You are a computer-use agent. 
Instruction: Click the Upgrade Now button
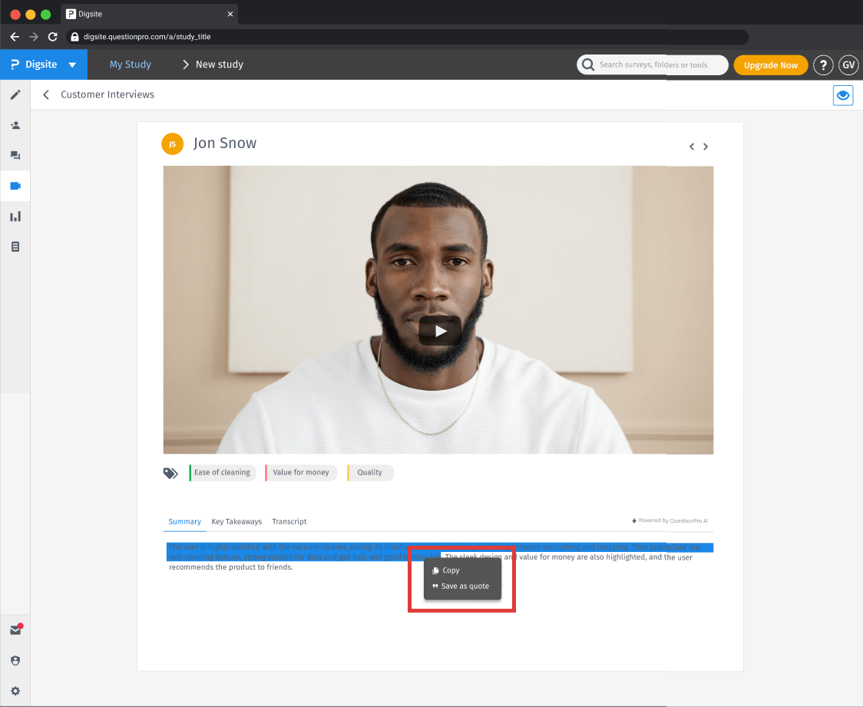tap(771, 65)
